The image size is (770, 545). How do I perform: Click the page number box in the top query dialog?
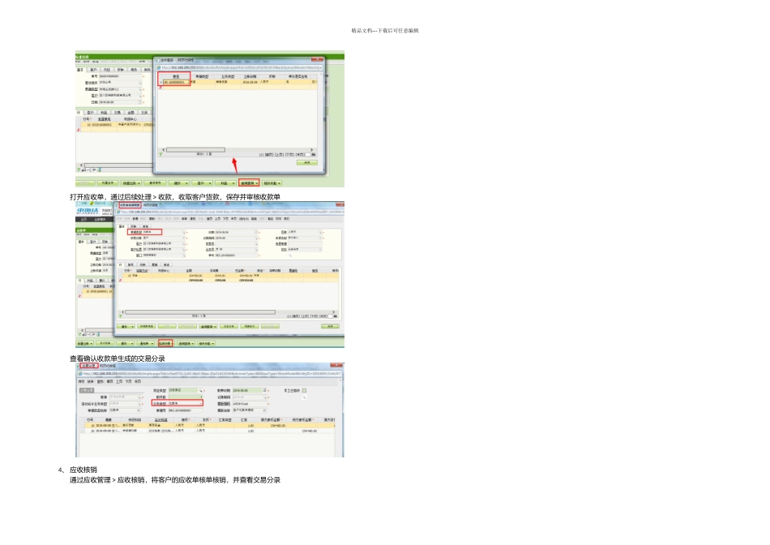pos(307,154)
